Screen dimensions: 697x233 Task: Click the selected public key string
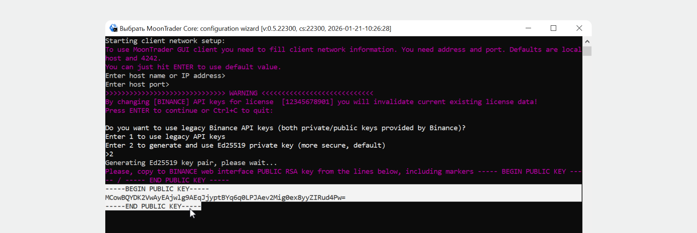click(225, 198)
